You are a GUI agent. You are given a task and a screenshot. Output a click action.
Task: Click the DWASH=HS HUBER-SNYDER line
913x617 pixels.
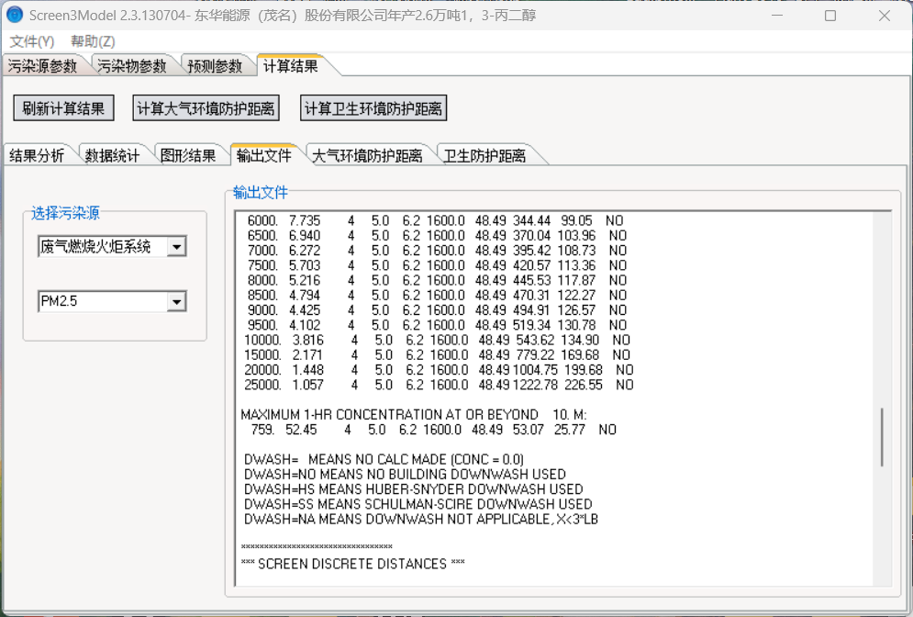pyautogui.click(x=414, y=489)
